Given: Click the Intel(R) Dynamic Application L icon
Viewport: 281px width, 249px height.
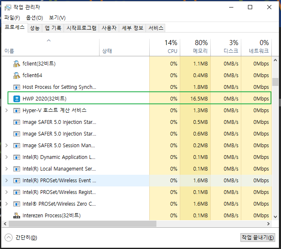Looking at the screenshot, I should (17, 157).
